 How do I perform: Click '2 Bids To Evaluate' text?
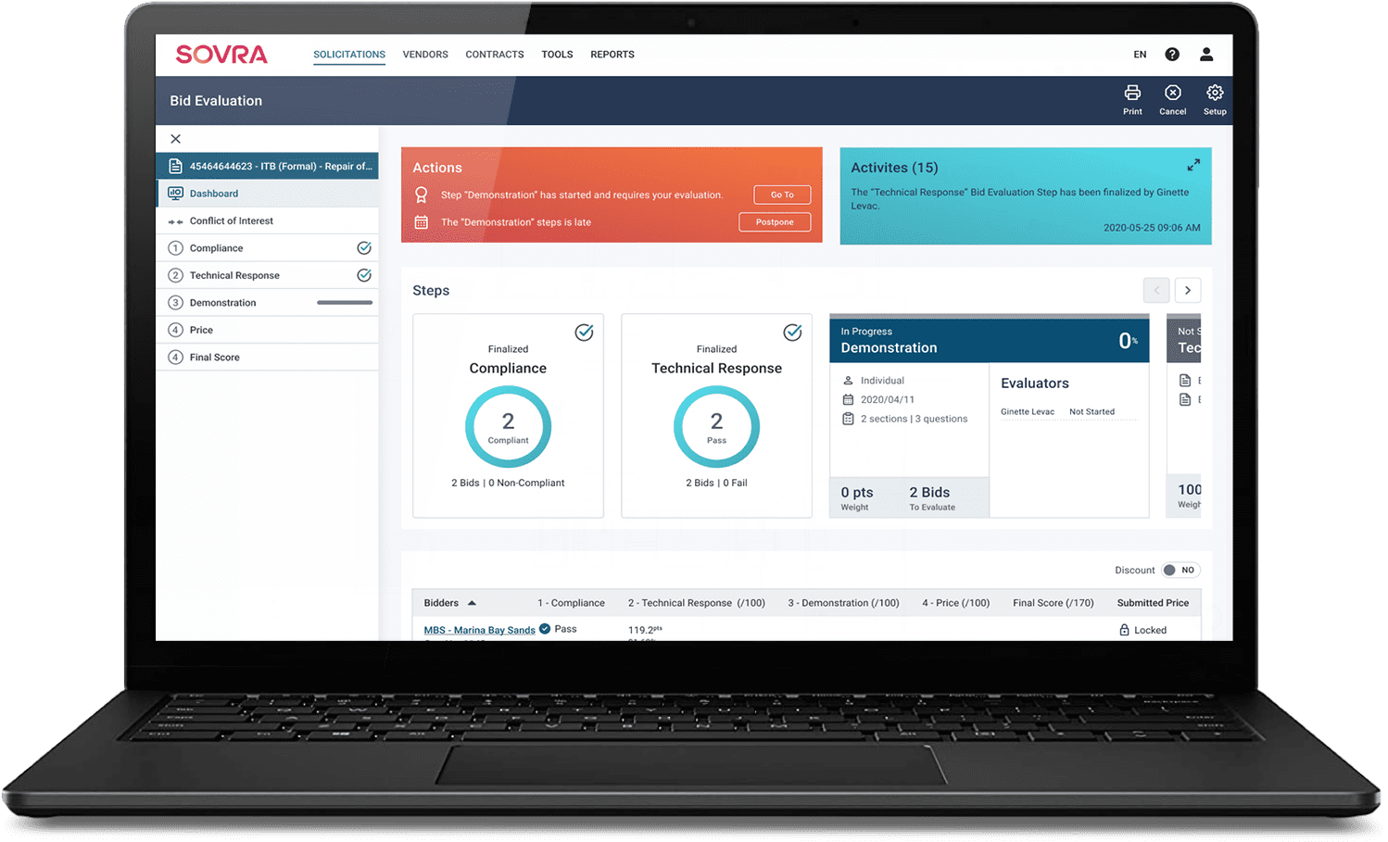point(932,497)
